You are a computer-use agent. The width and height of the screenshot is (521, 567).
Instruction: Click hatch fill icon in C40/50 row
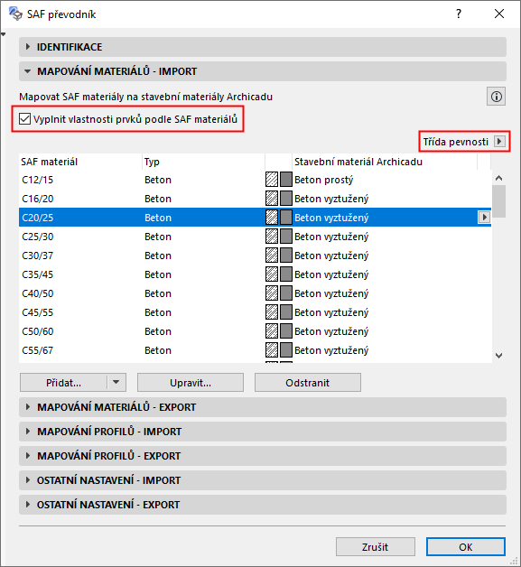(272, 293)
